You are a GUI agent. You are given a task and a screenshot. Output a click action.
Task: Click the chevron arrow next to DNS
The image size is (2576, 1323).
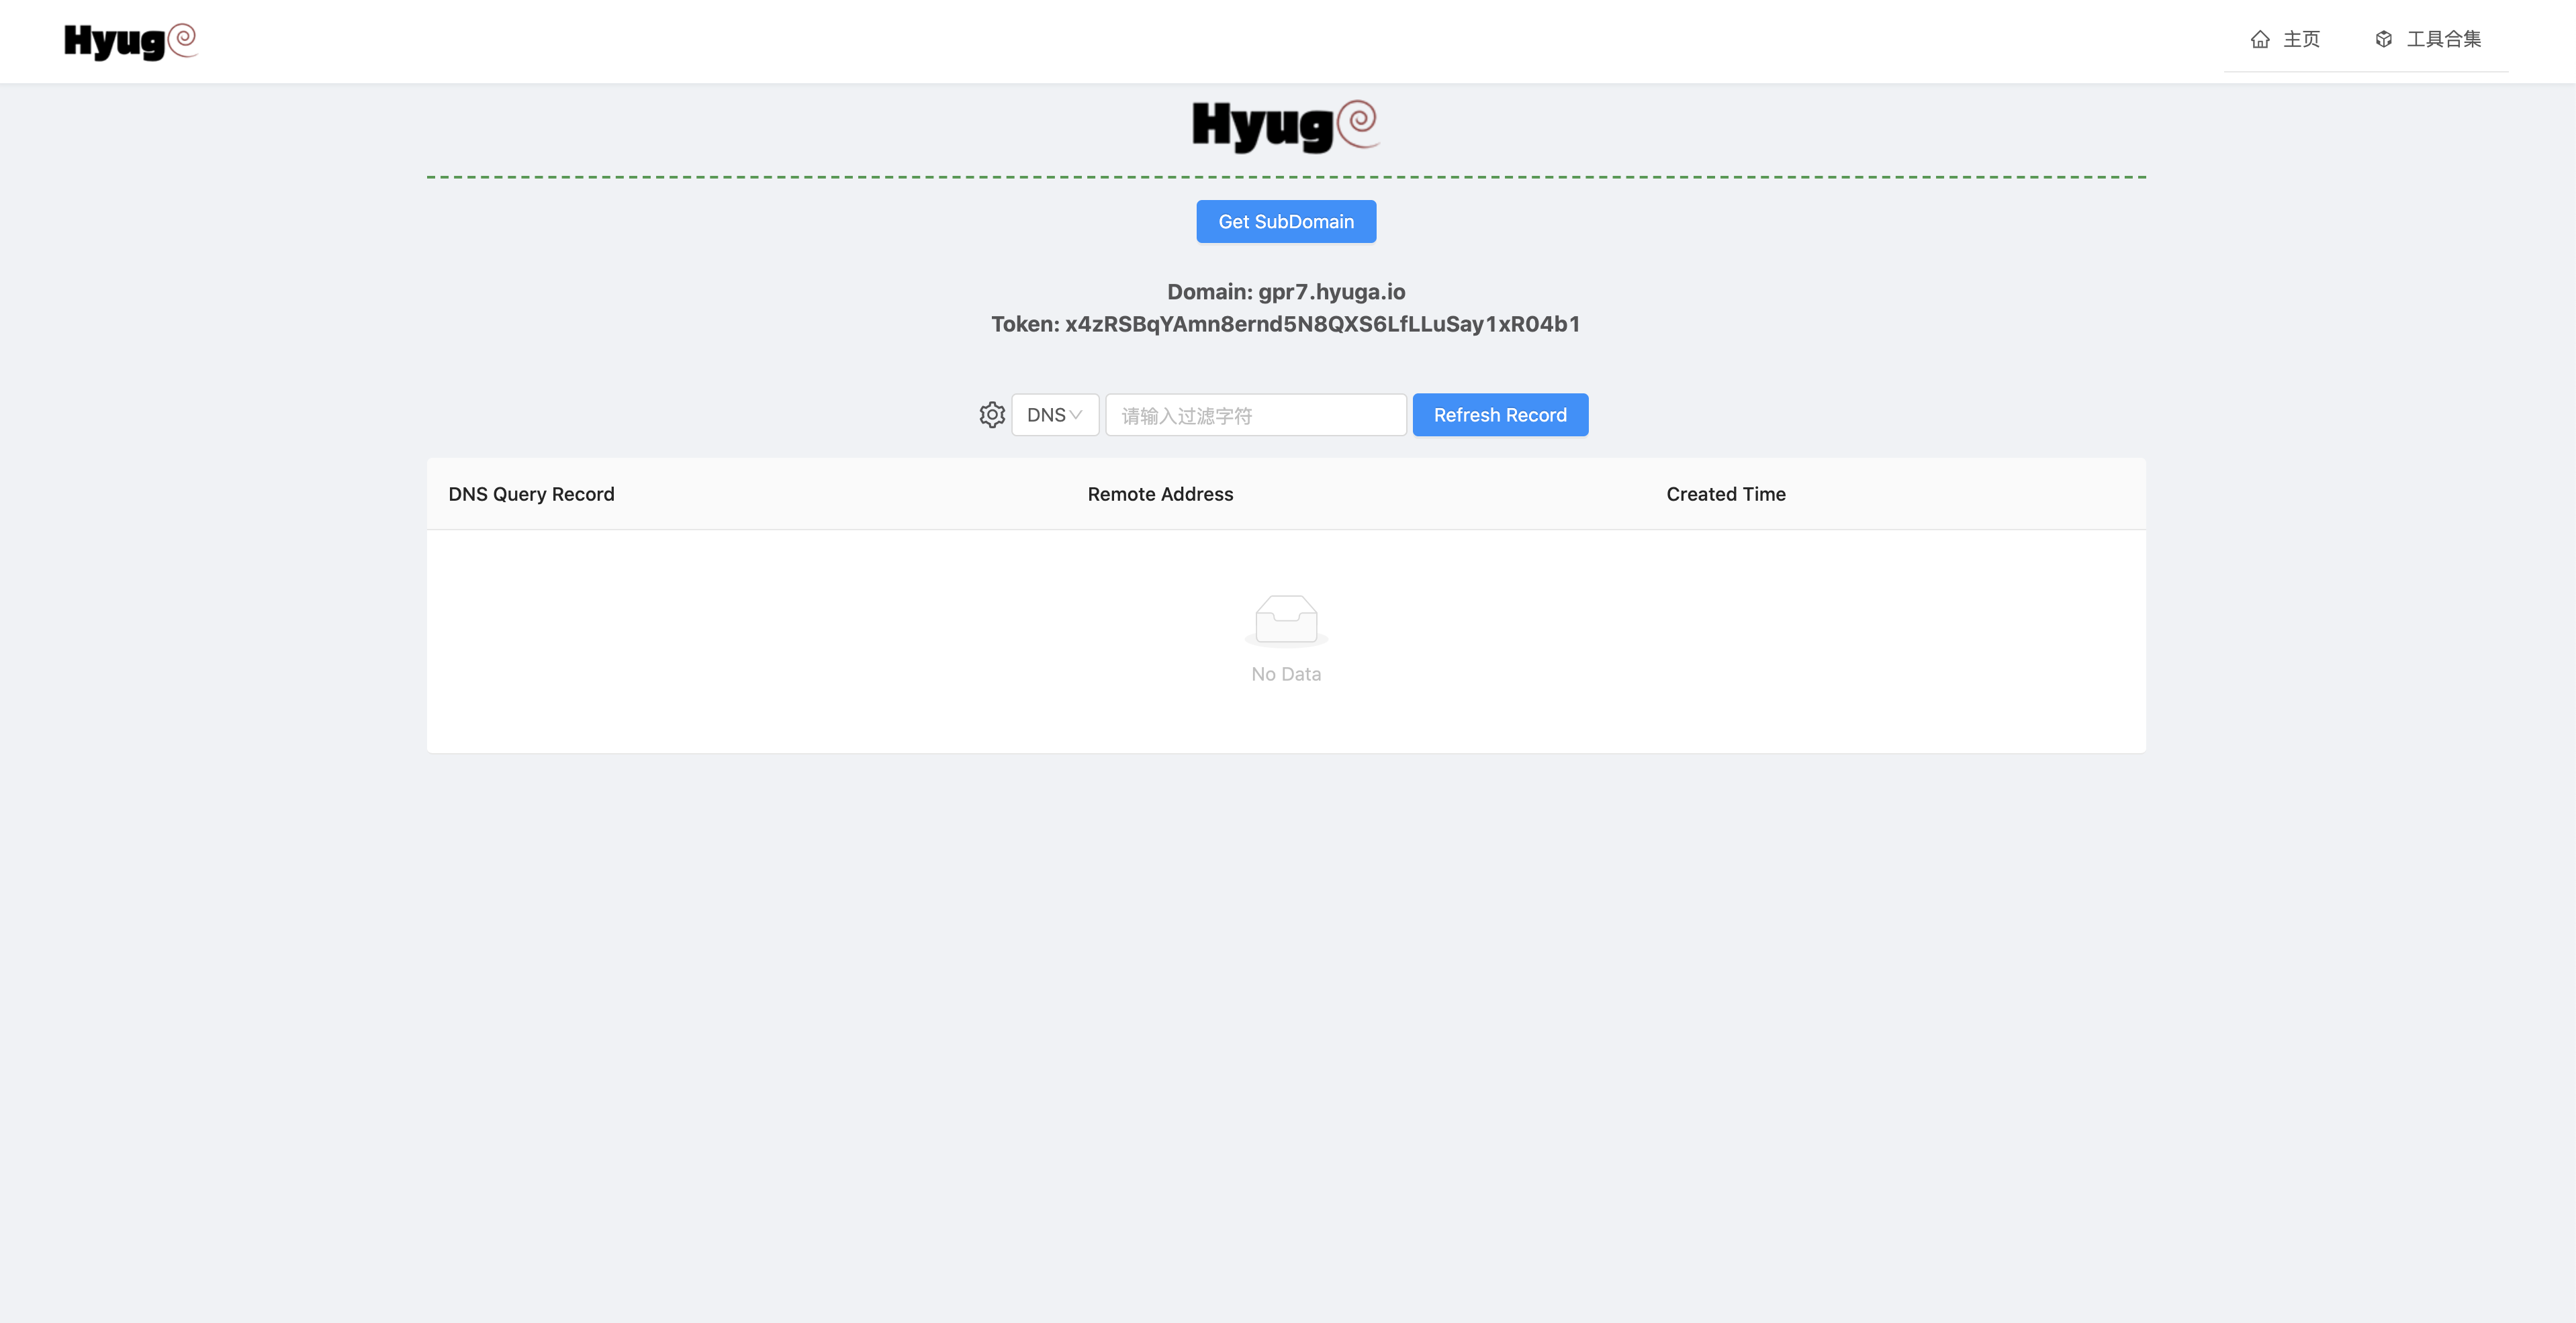[x=1076, y=415]
